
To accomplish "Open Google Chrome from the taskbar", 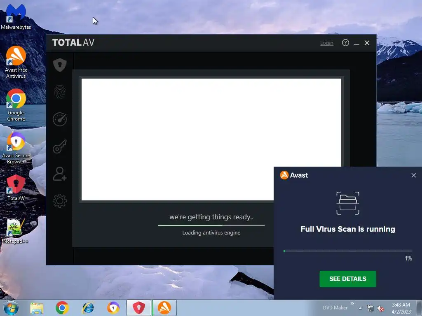I will pos(62,308).
